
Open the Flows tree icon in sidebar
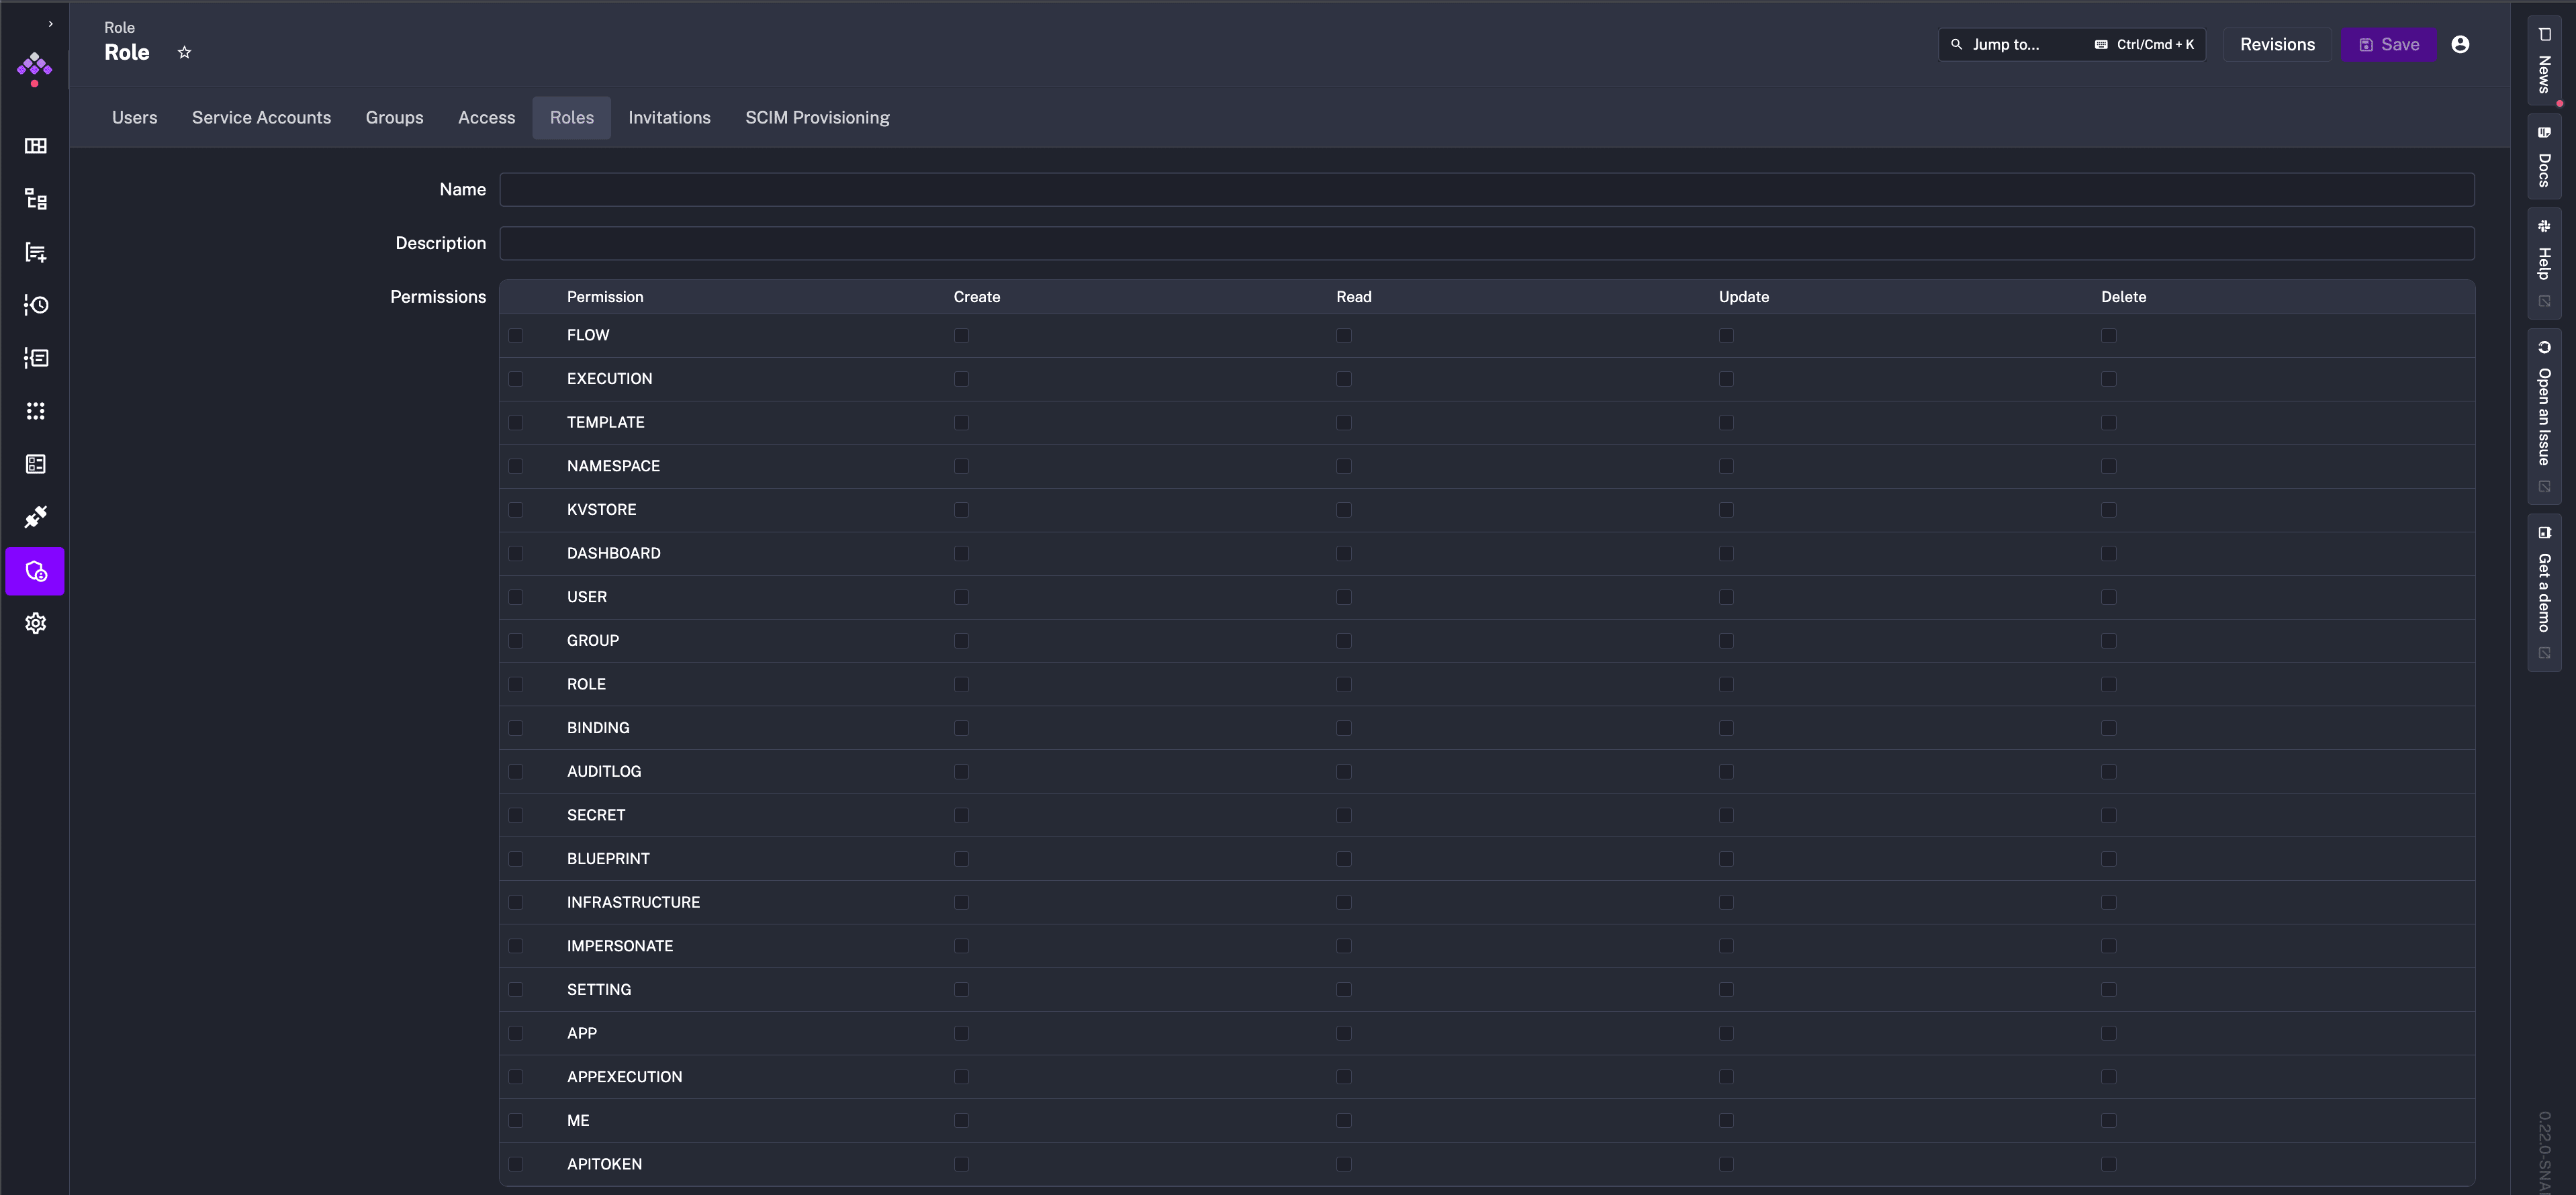[36, 199]
